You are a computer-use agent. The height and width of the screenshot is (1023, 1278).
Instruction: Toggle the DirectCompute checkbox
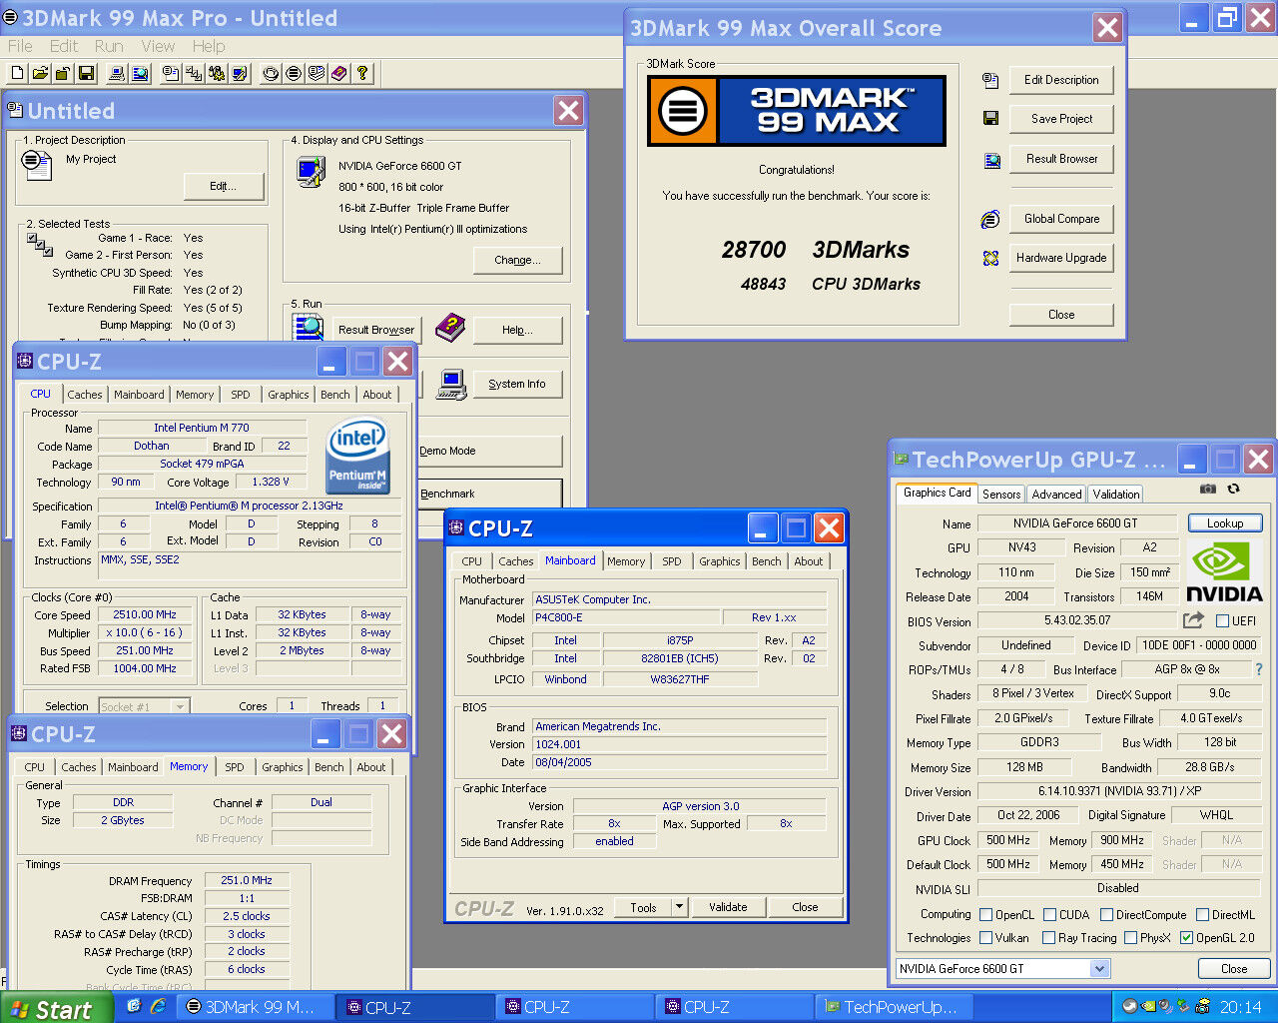[x=1106, y=914]
